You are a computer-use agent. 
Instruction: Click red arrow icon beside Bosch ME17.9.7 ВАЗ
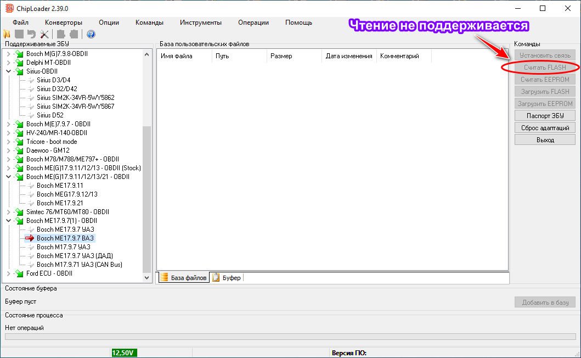tap(30, 238)
